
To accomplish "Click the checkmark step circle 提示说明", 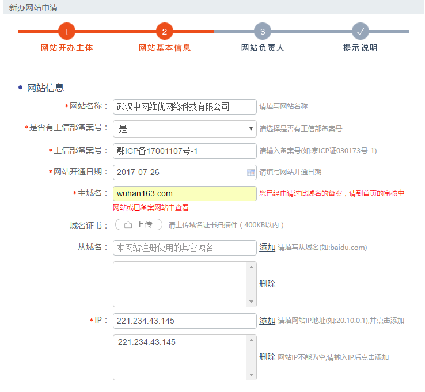I will [361, 32].
